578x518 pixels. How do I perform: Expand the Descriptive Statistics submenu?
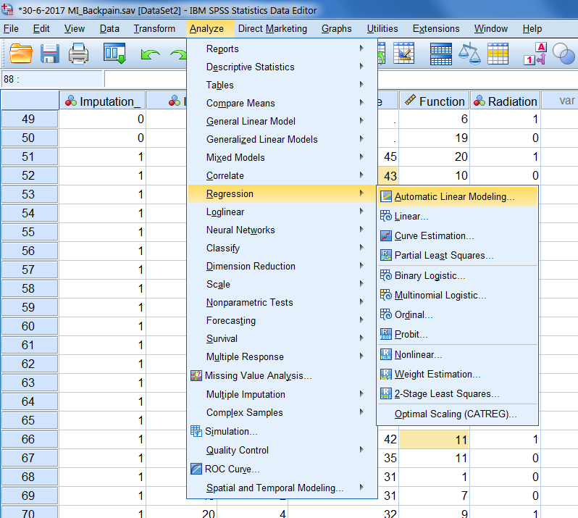point(250,67)
